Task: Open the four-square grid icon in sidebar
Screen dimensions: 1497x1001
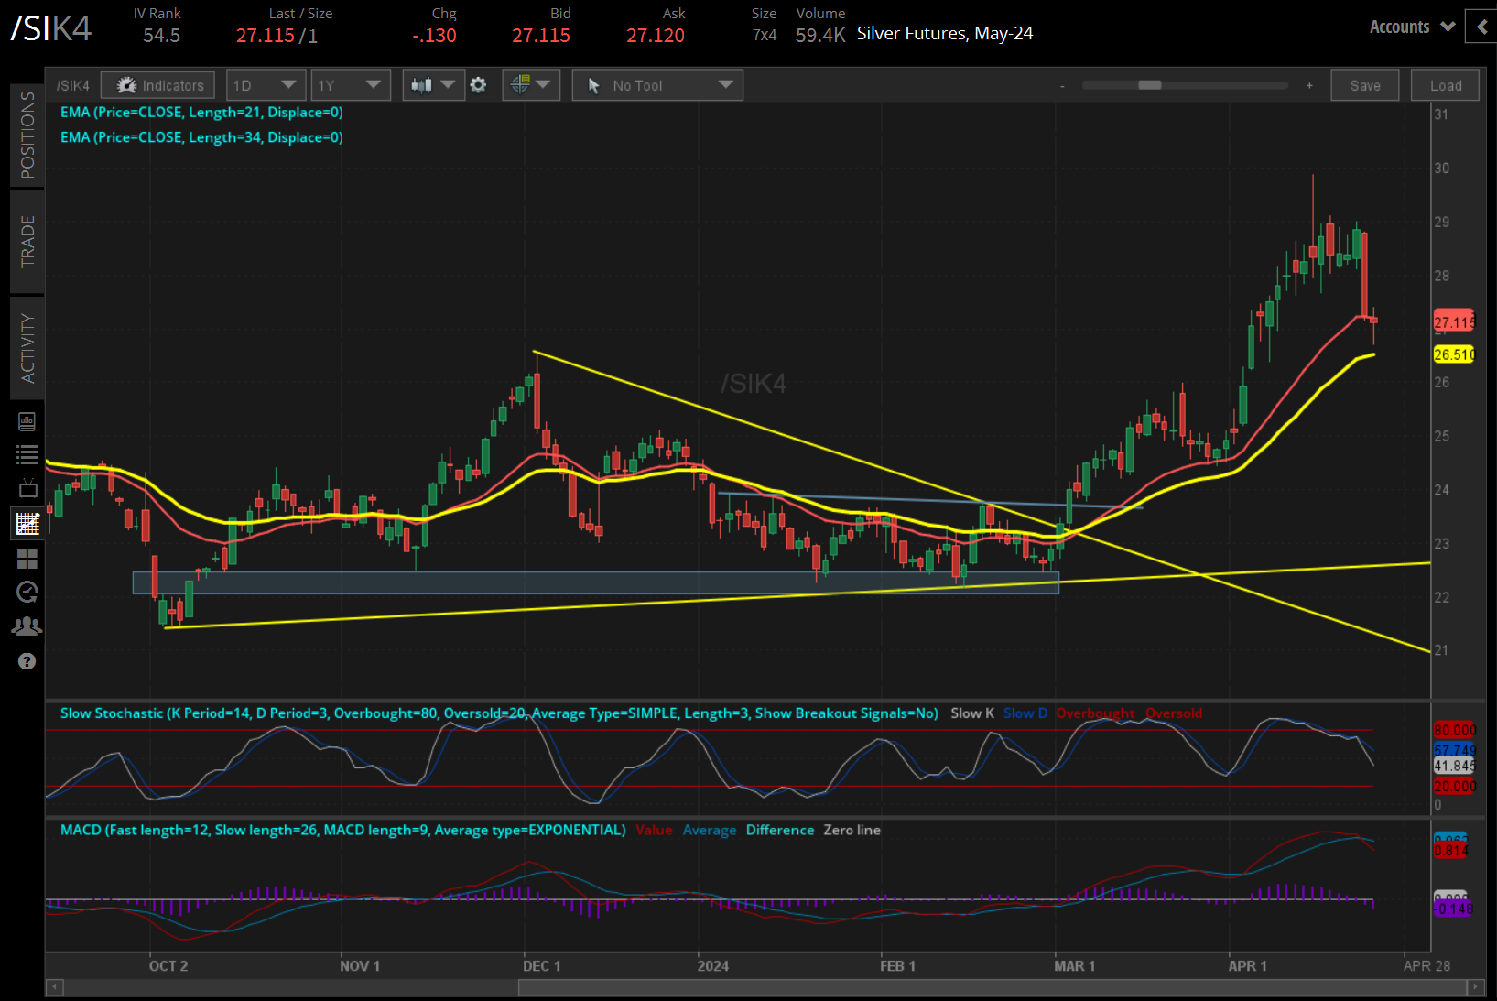Action: 27,558
